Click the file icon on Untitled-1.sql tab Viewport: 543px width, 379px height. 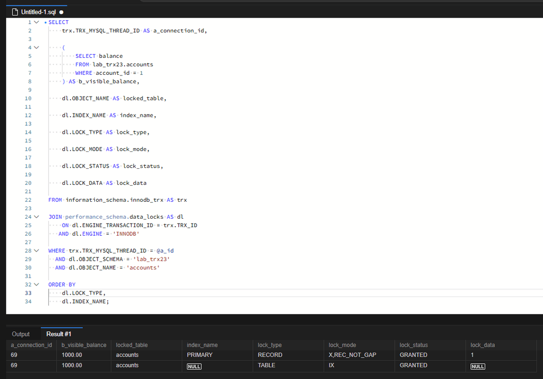click(15, 12)
